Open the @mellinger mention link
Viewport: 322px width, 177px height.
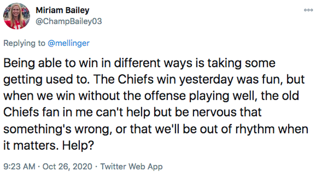(x=69, y=43)
